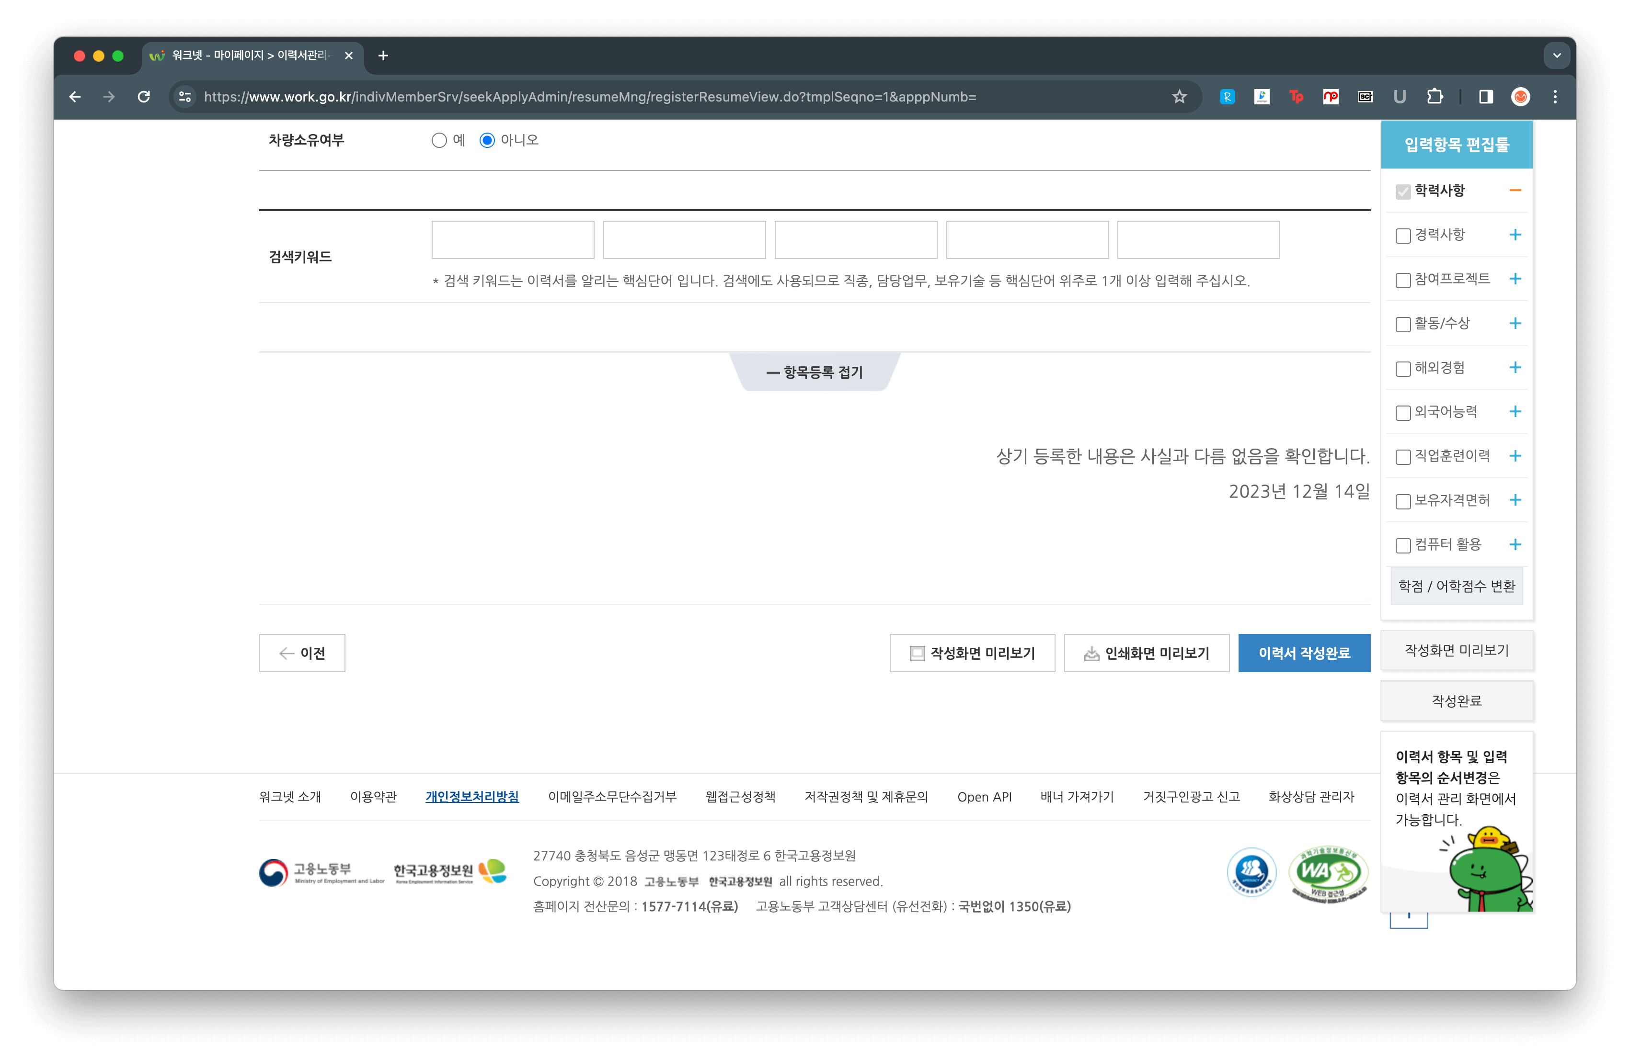Viewport: 1630px width, 1061px height.
Task: Collapse the form via 항목등록 접기
Action: coord(815,372)
